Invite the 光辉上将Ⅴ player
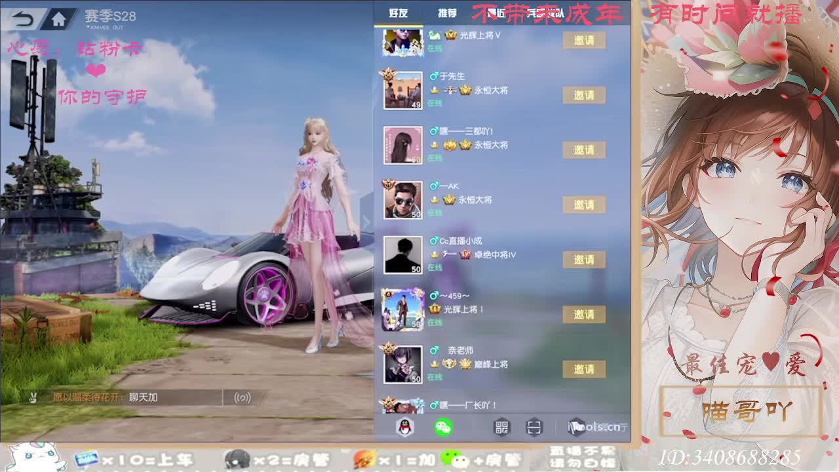The image size is (839, 472). click(x=584, y=40)
